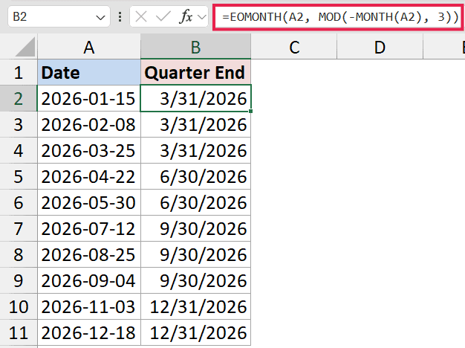Select empty cell D5
The image size is (465, 348).
click(x=380, y=176)
